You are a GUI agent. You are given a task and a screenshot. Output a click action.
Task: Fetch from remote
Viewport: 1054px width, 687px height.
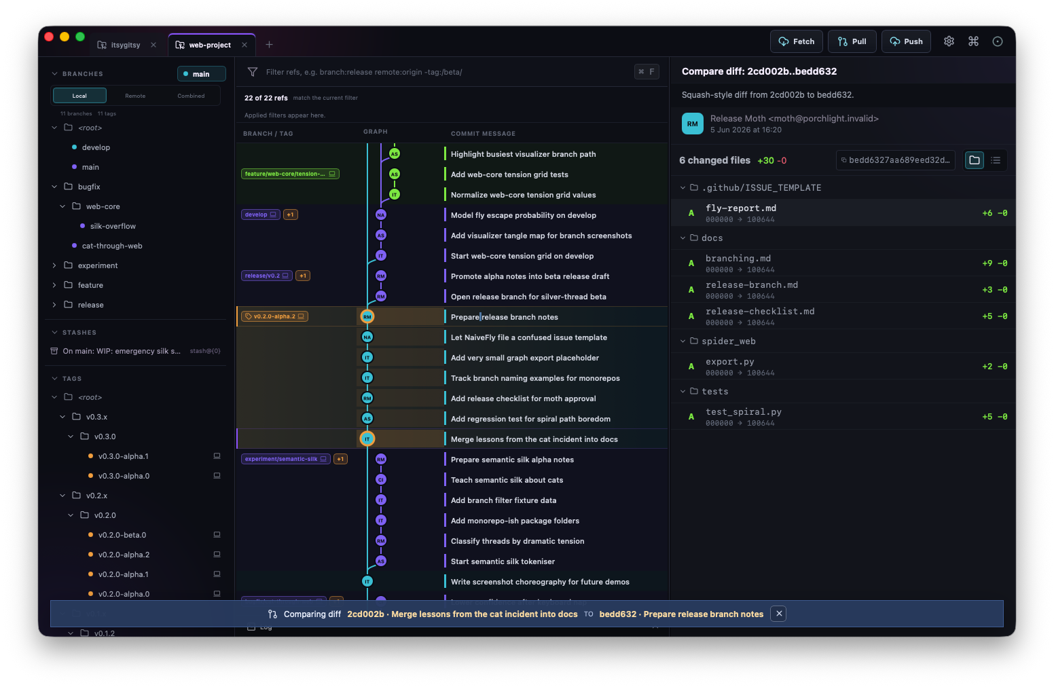(797, 41)
